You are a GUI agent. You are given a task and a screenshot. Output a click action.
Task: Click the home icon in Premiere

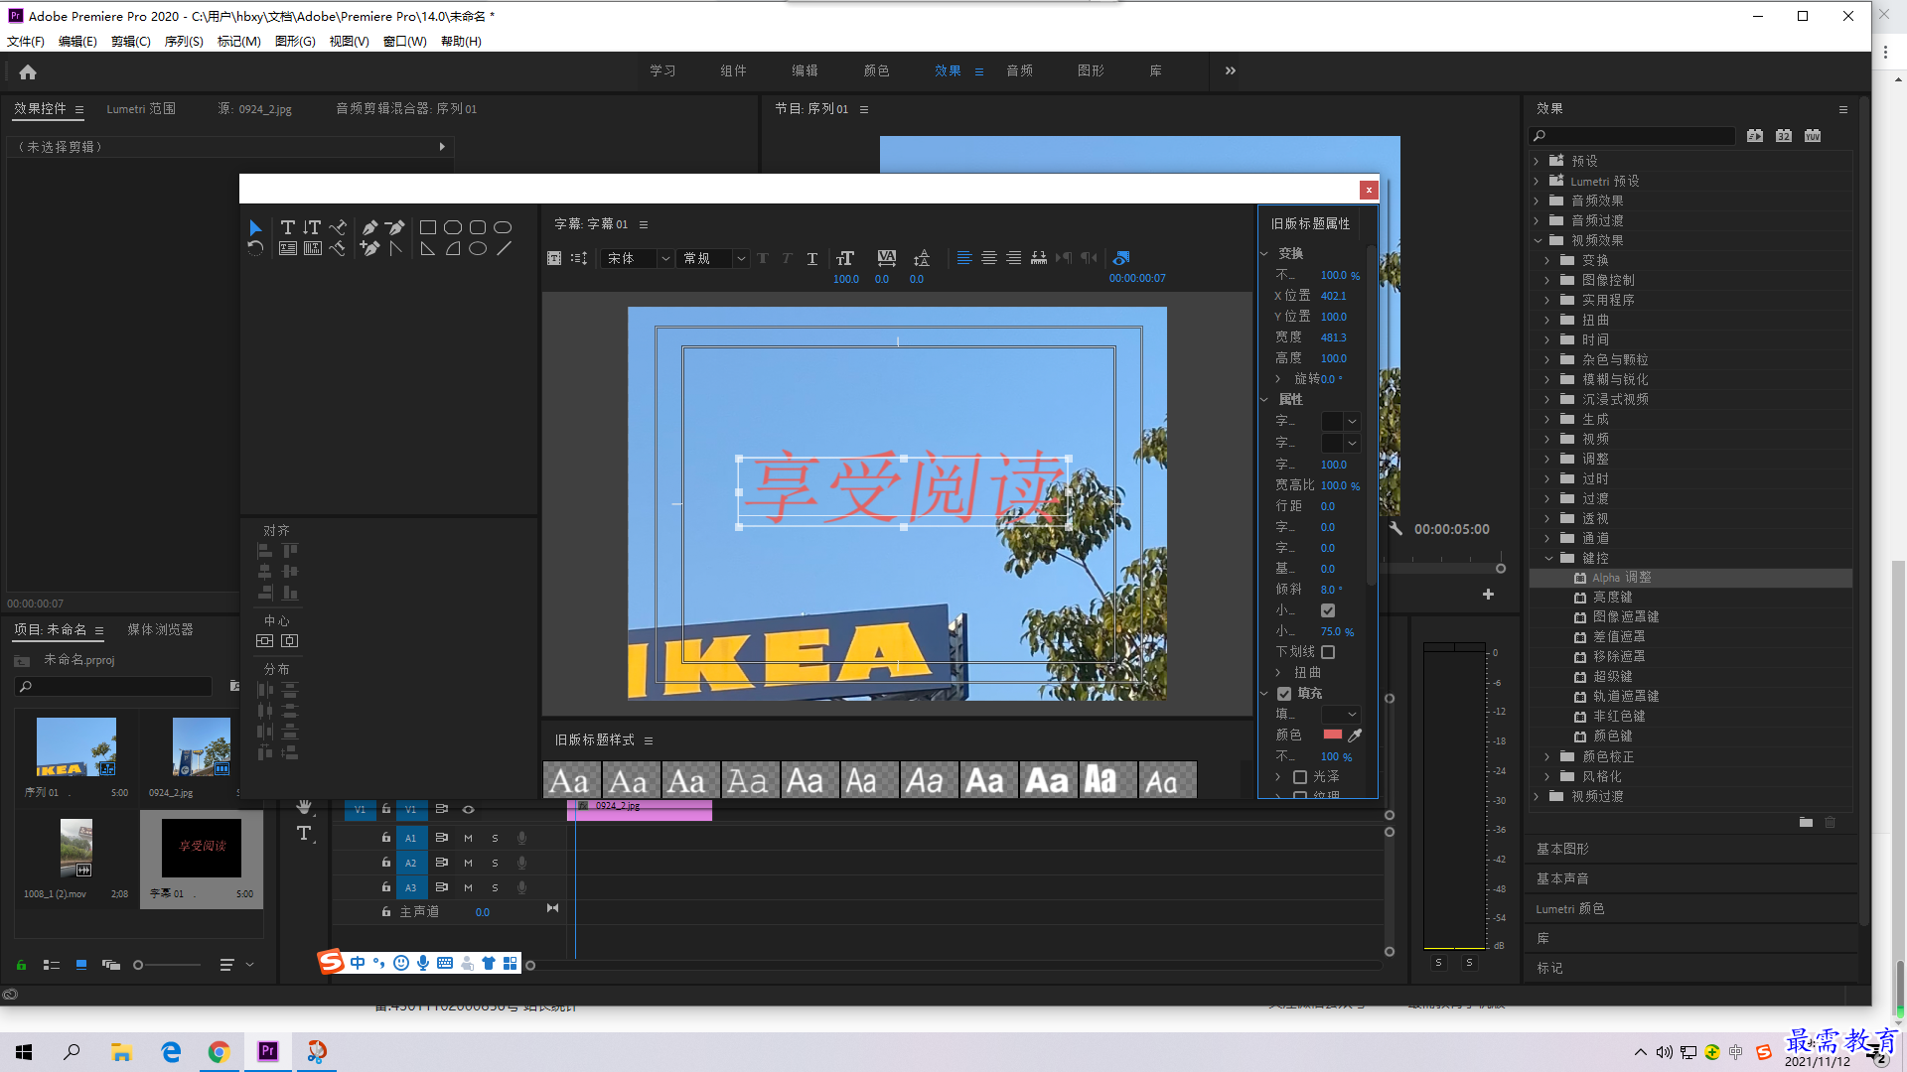point(28,71)
